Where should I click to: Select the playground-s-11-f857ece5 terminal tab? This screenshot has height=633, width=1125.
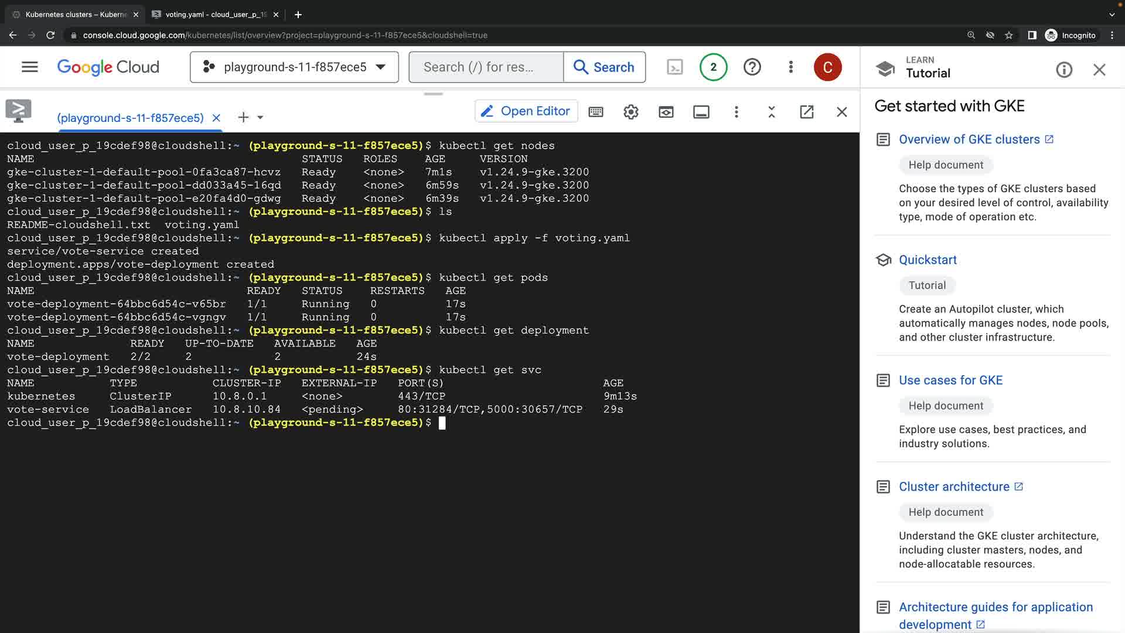(x=130, y=118)
